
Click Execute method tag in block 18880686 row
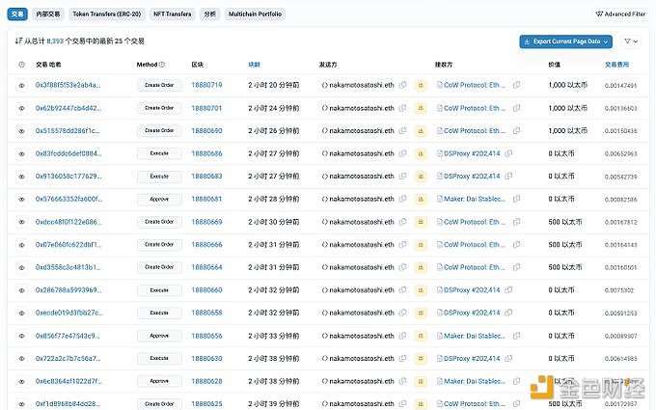(x=159, y=153)
